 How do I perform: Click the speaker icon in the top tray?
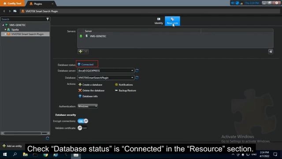pyautogui.click(x=233, y=3)
